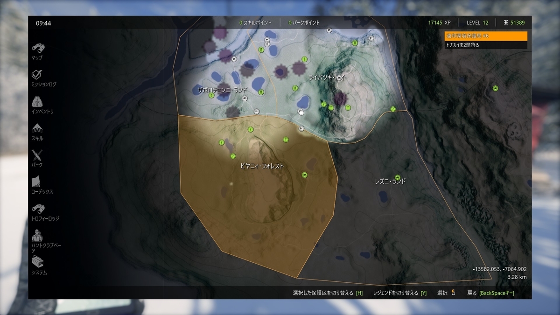Select the レズニ・ランド region label
Viewport: 560px width, 315px height.
click(x=390, y=181)
